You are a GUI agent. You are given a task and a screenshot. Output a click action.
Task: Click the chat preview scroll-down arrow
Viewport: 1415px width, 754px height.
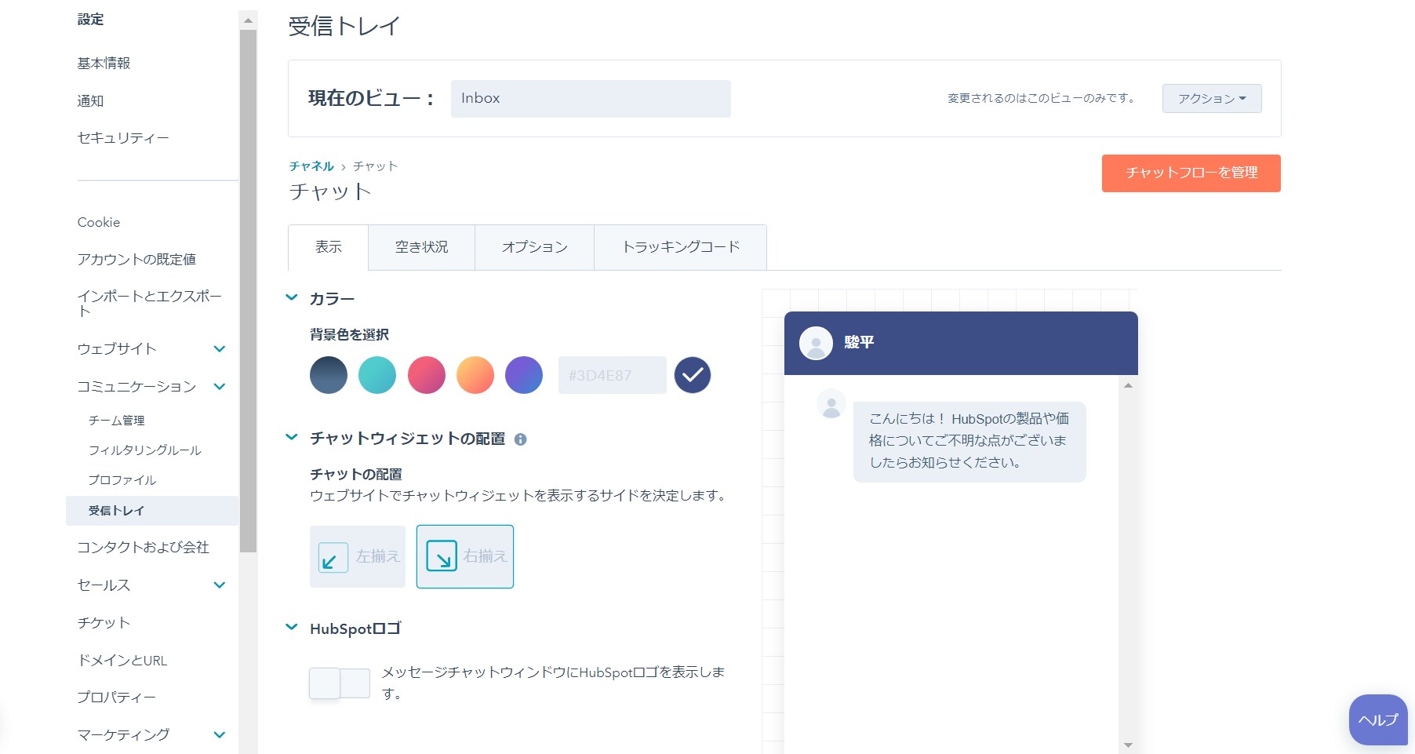(1128, 745)
